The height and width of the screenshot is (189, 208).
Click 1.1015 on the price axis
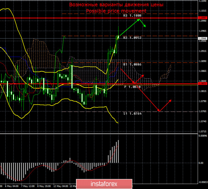[x=203, y=11]
